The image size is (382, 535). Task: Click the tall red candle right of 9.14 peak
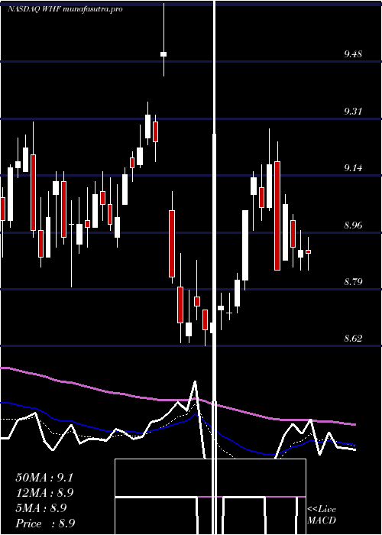[x=277, y=216]
